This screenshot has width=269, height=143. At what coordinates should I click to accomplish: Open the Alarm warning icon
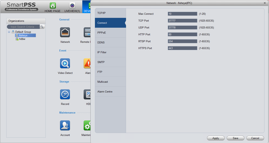[87, 63]
